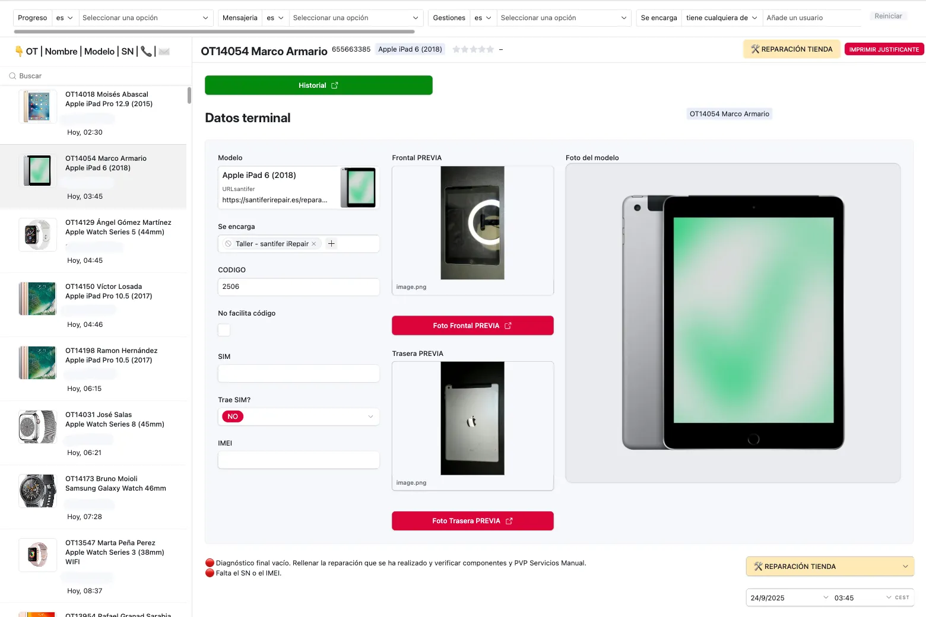
Task: Open the search with the magnifying glass icon
Action: click(x=12, y=75)
